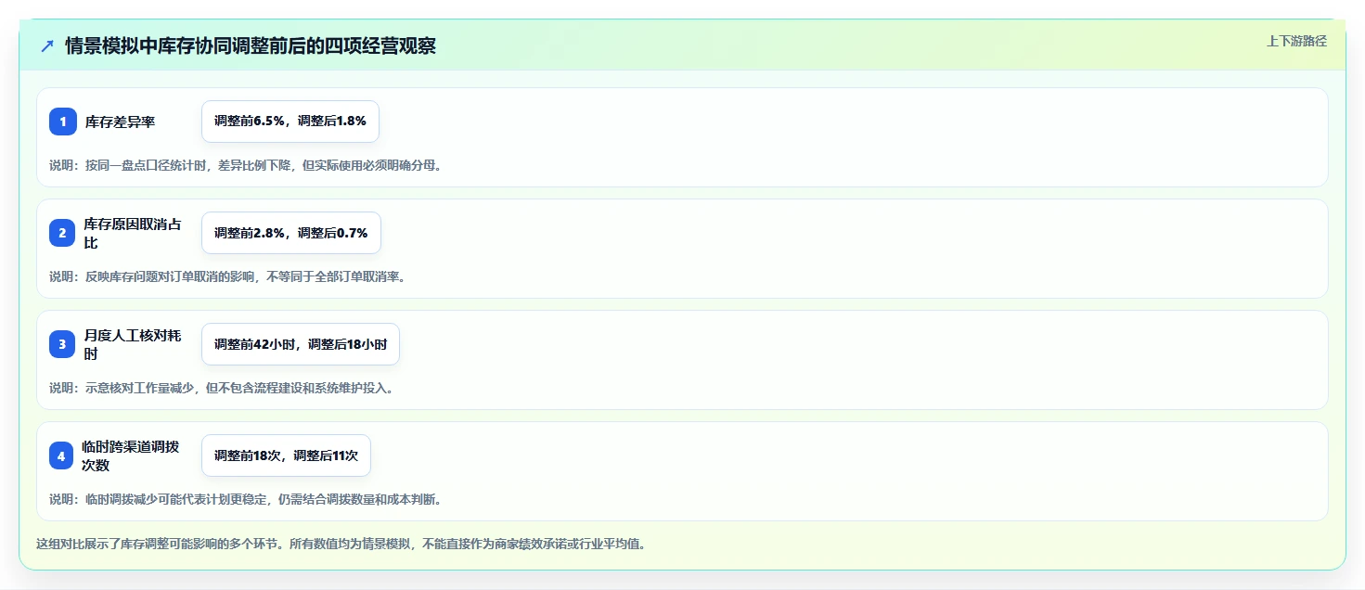Click the 库存差异率 label

coord(120,122)
